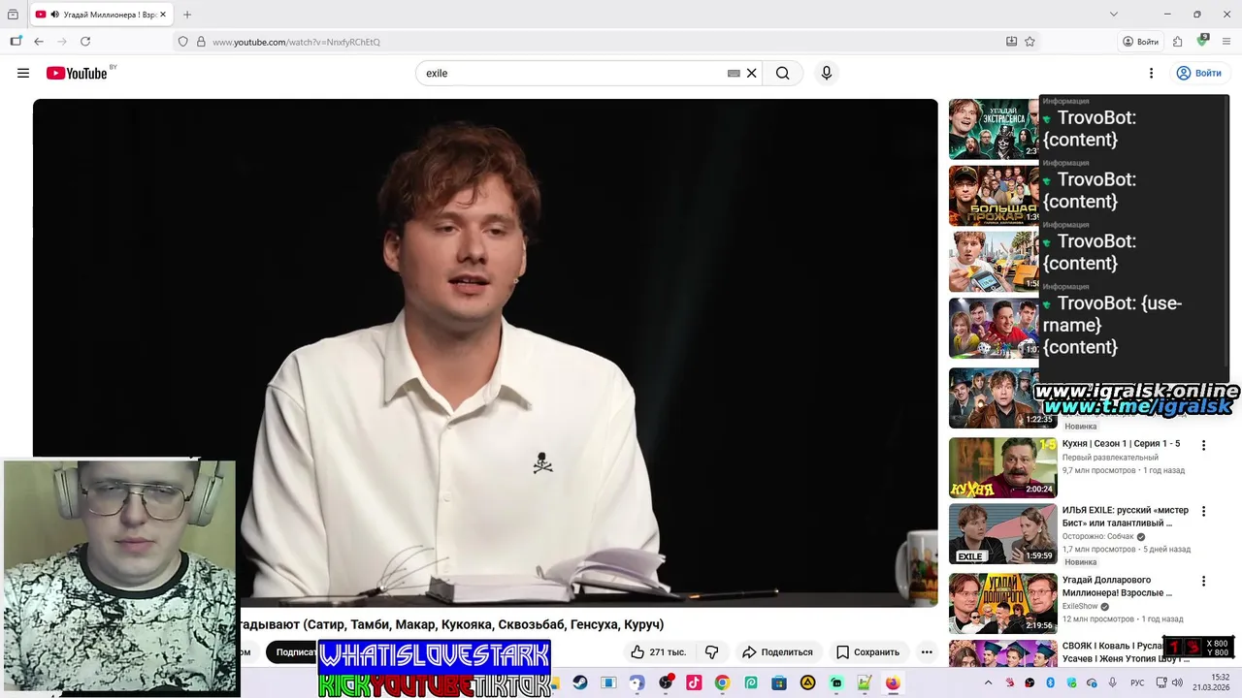
Task: Open Угадай Экстрасенса thumbnail in sidebar
Action: (995, 129)
